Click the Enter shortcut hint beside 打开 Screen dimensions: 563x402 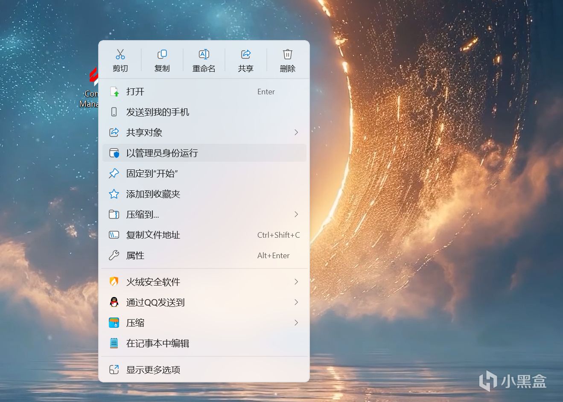pos(266,92)
